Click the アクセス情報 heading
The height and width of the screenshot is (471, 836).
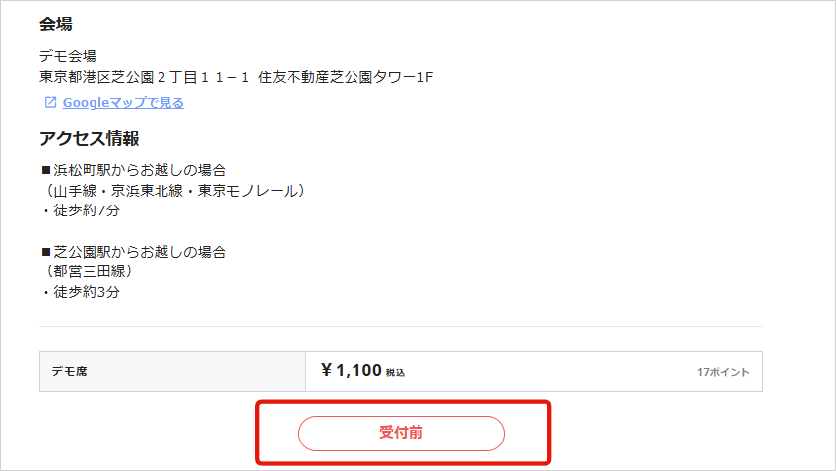pos(90,139)
